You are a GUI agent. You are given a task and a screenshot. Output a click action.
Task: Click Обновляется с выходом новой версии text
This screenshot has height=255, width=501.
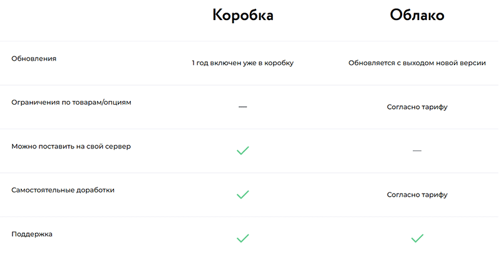[x=417, y=63]
